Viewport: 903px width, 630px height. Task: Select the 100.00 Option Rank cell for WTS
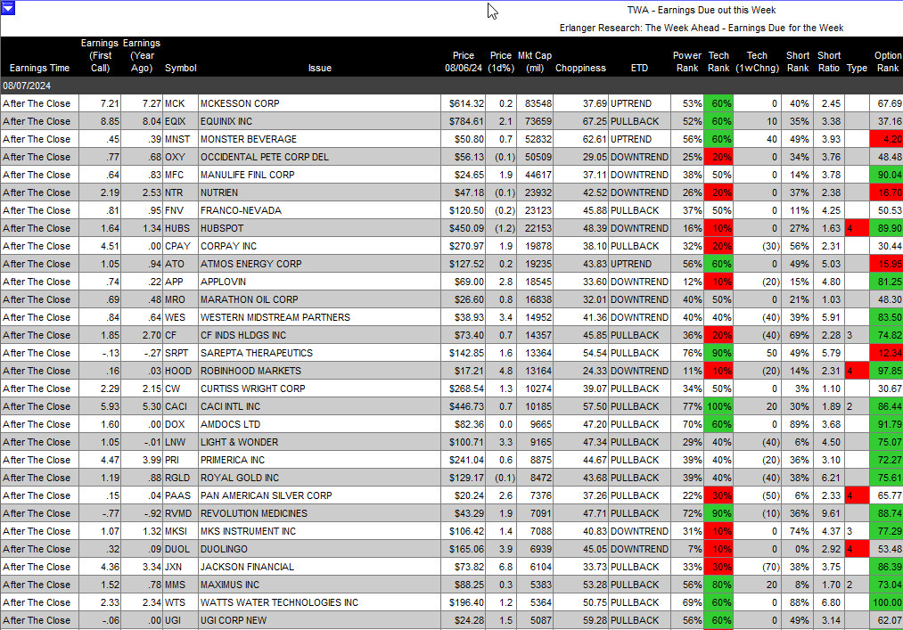click(887, 603)
